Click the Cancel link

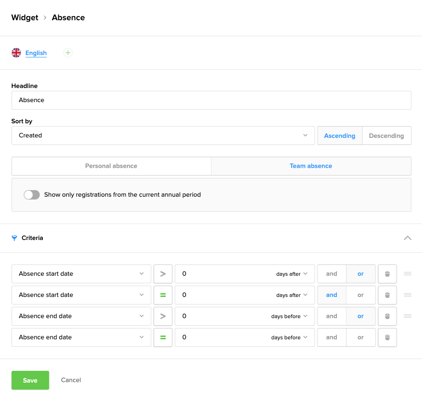click(x=71, y=380)
